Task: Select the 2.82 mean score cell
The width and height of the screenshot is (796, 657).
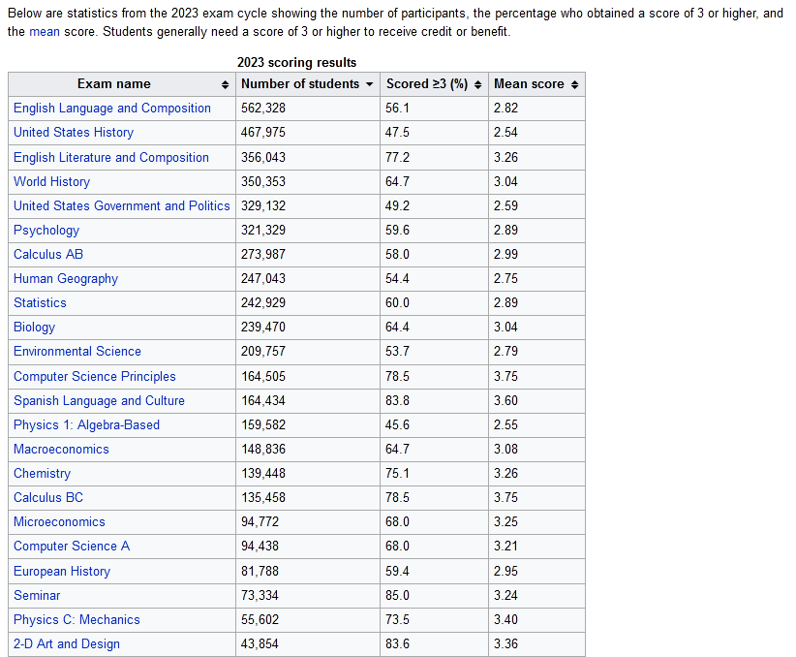Action: coord(536,109)
